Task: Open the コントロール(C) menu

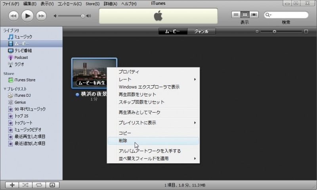Action: coord(70,4)
